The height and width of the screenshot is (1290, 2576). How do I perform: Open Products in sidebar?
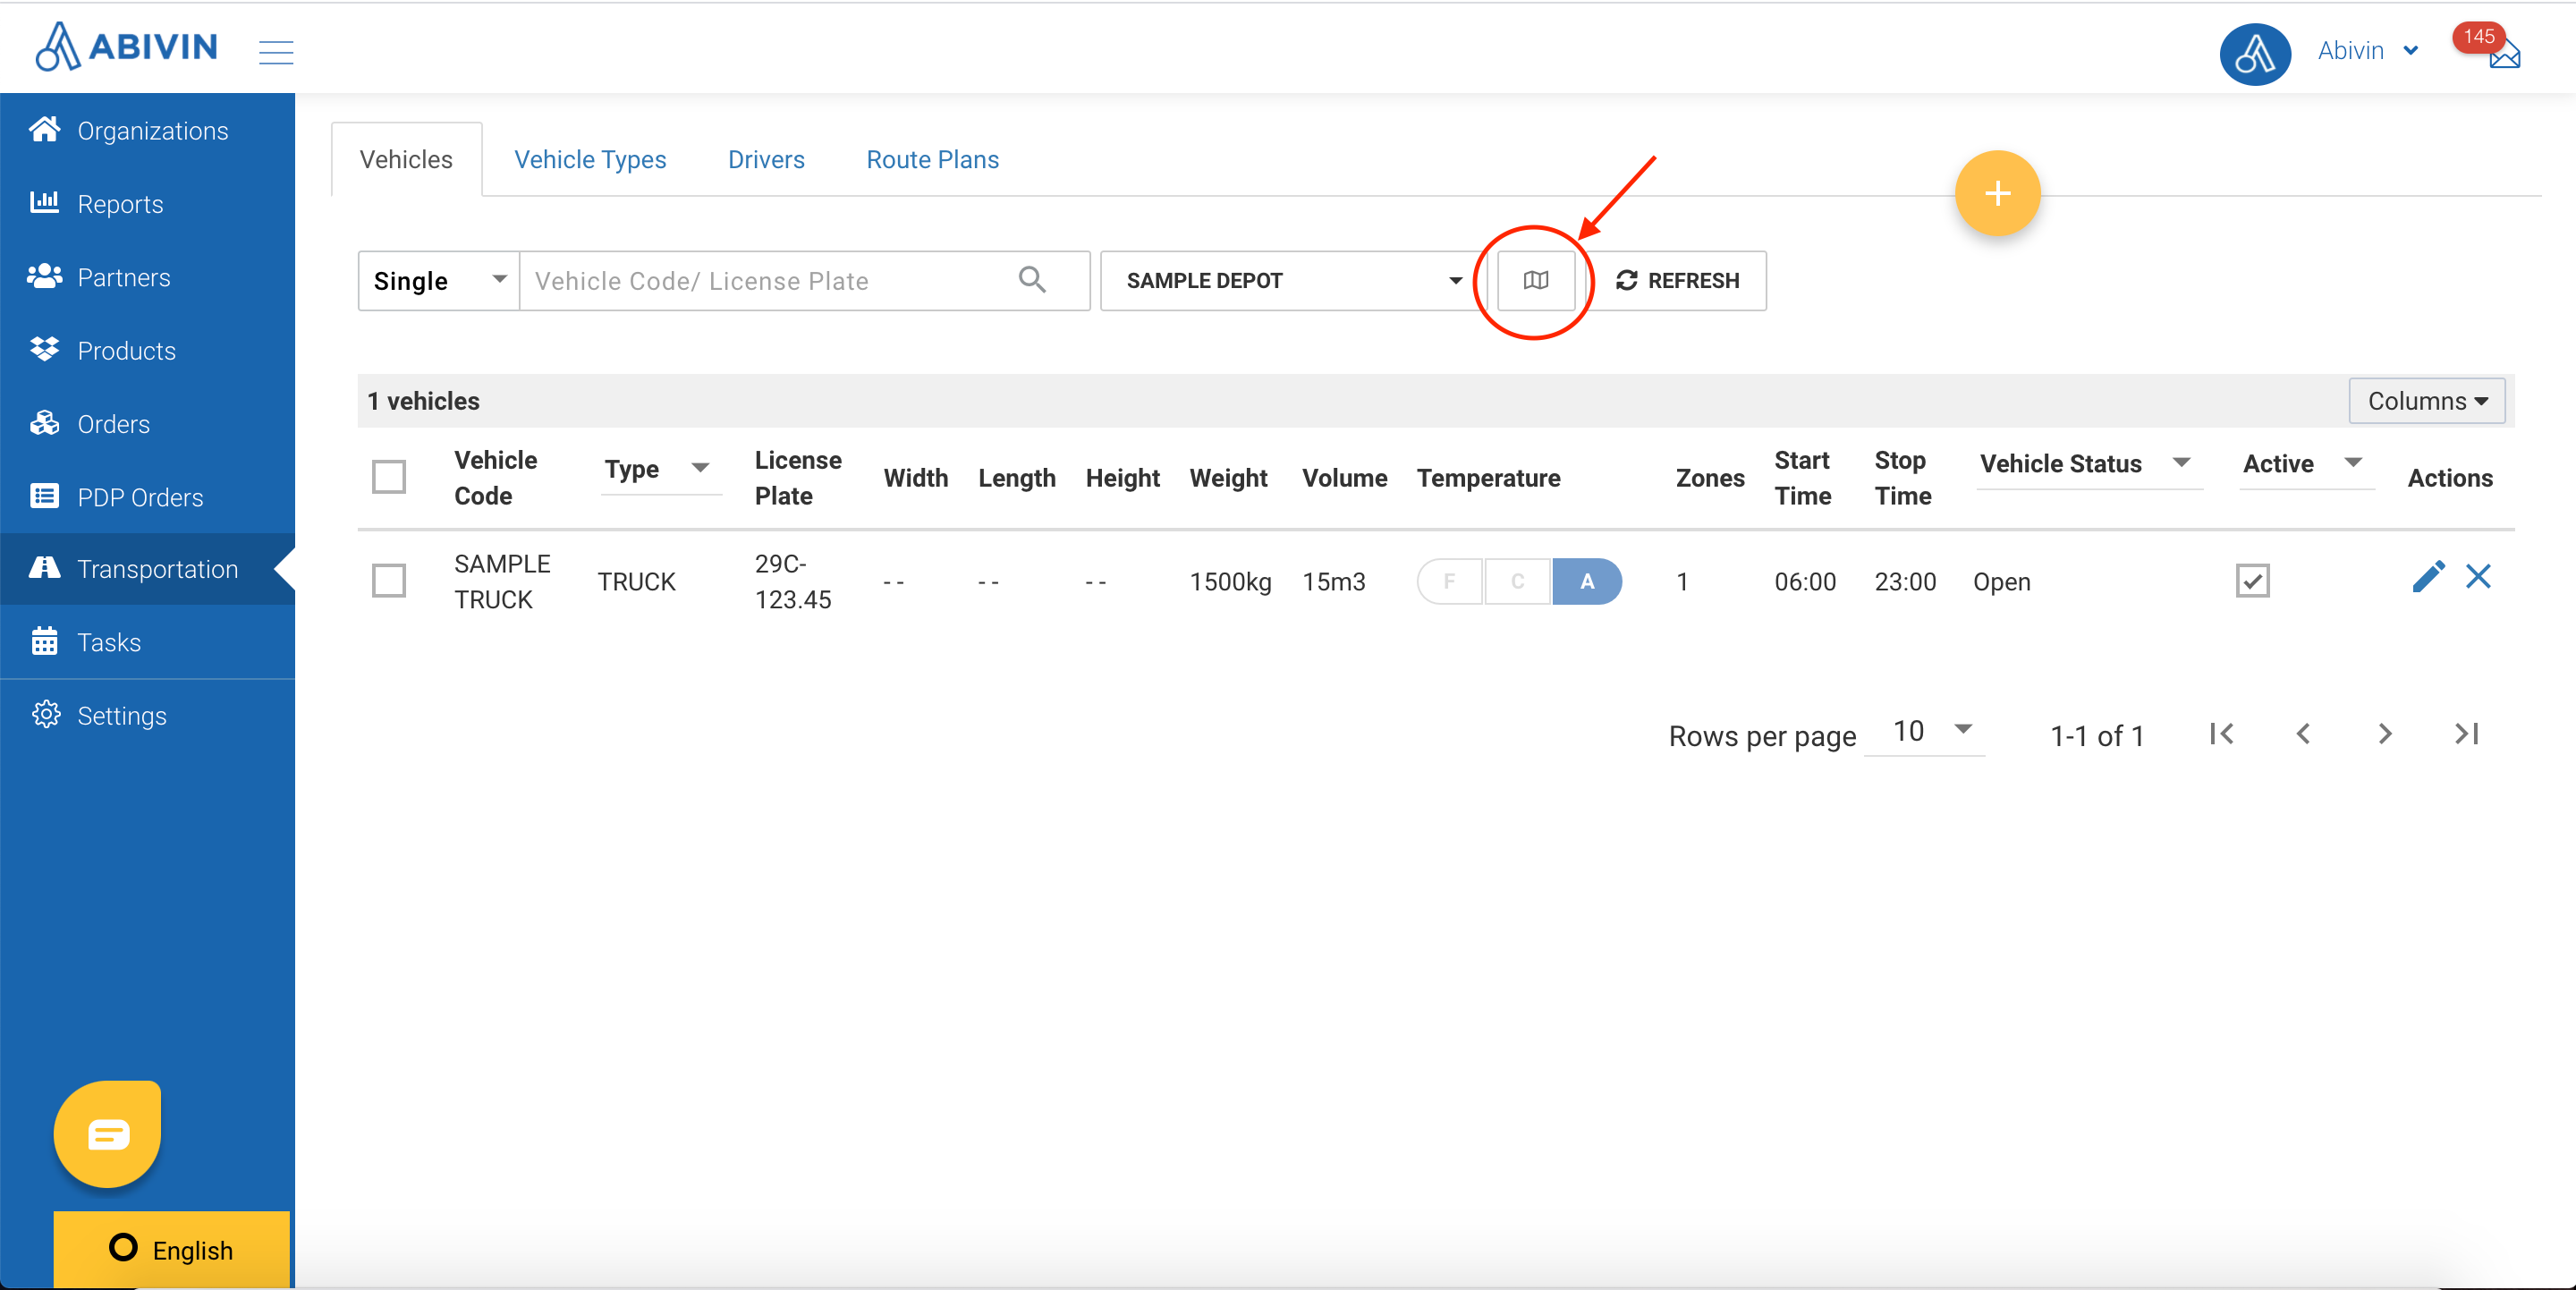click(x=147, y=350)
